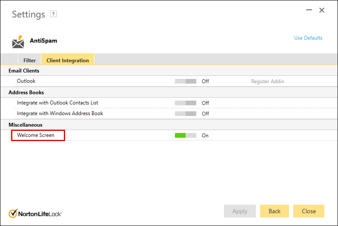Click the Apply button
This screenshot has width=338, height=226.
click(240, 211)
